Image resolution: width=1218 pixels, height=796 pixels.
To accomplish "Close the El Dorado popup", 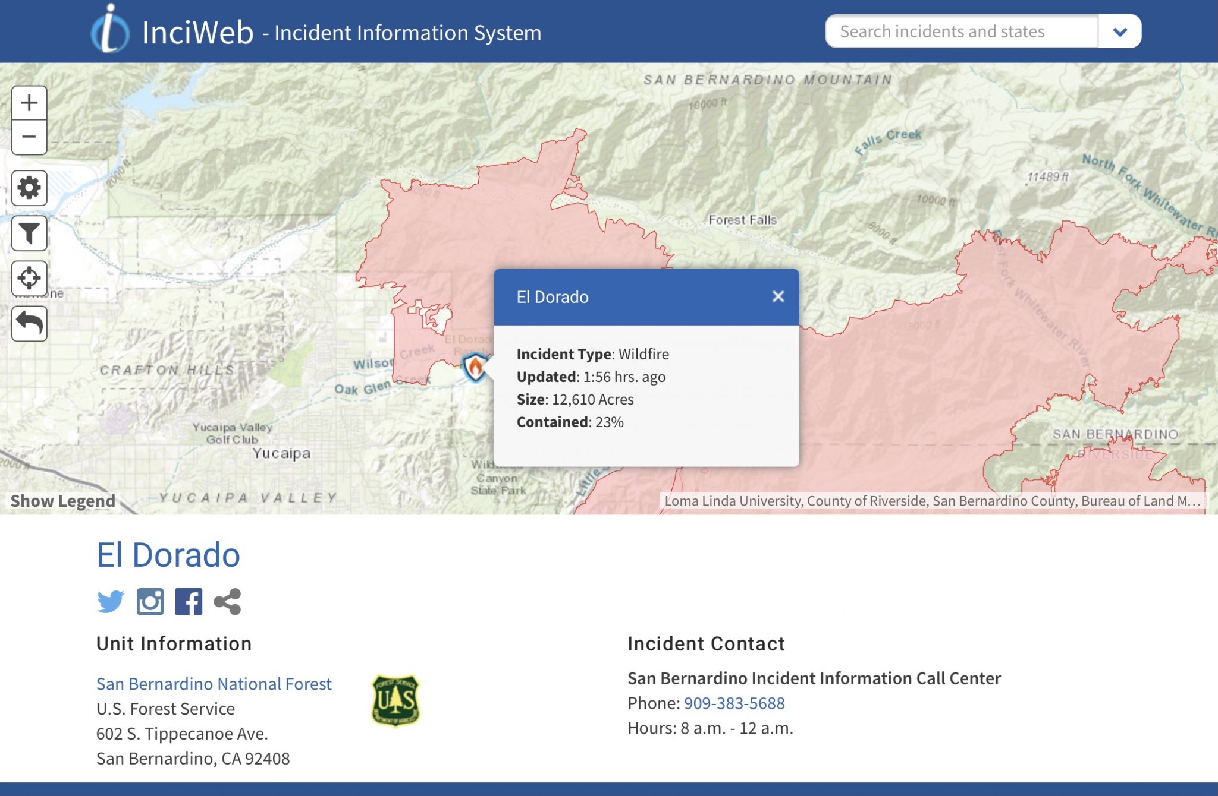I will pyautogui.click(x=778, y=296).
